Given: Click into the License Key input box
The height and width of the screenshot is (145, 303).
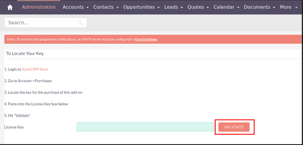Looking at the screenshot, I should (x=145, y=127).
